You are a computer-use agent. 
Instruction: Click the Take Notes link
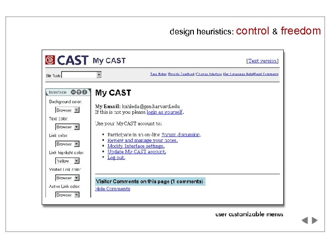pyautogui.click(x=158, y=74)
